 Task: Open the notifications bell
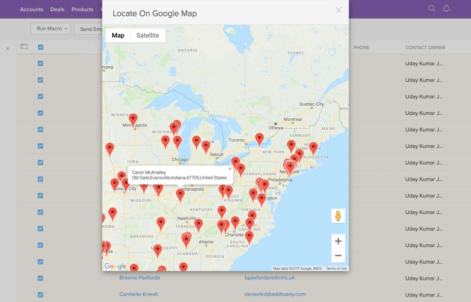(x=446, y=9)
